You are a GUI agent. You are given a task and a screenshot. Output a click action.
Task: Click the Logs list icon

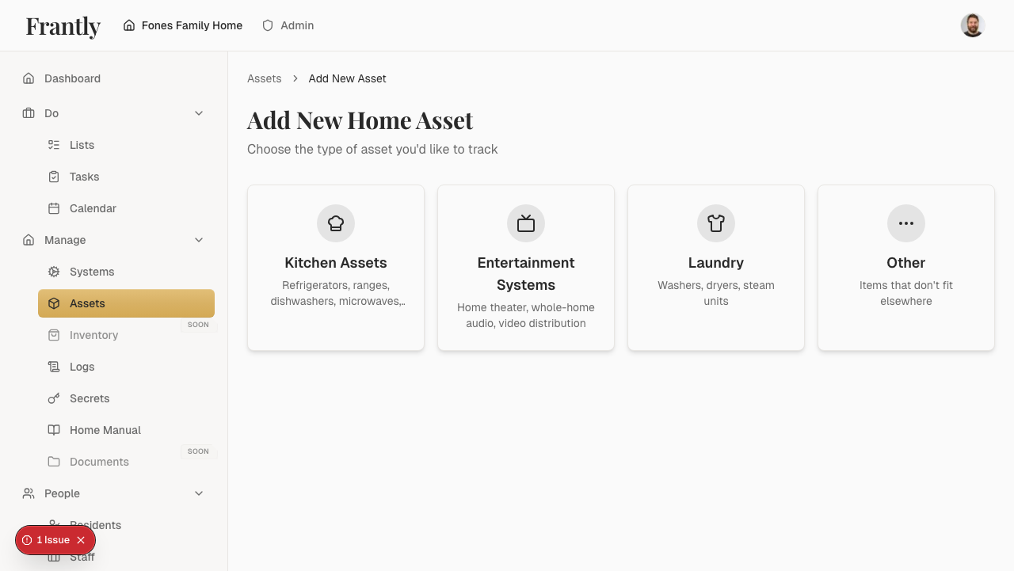click(x=54, y=367)
